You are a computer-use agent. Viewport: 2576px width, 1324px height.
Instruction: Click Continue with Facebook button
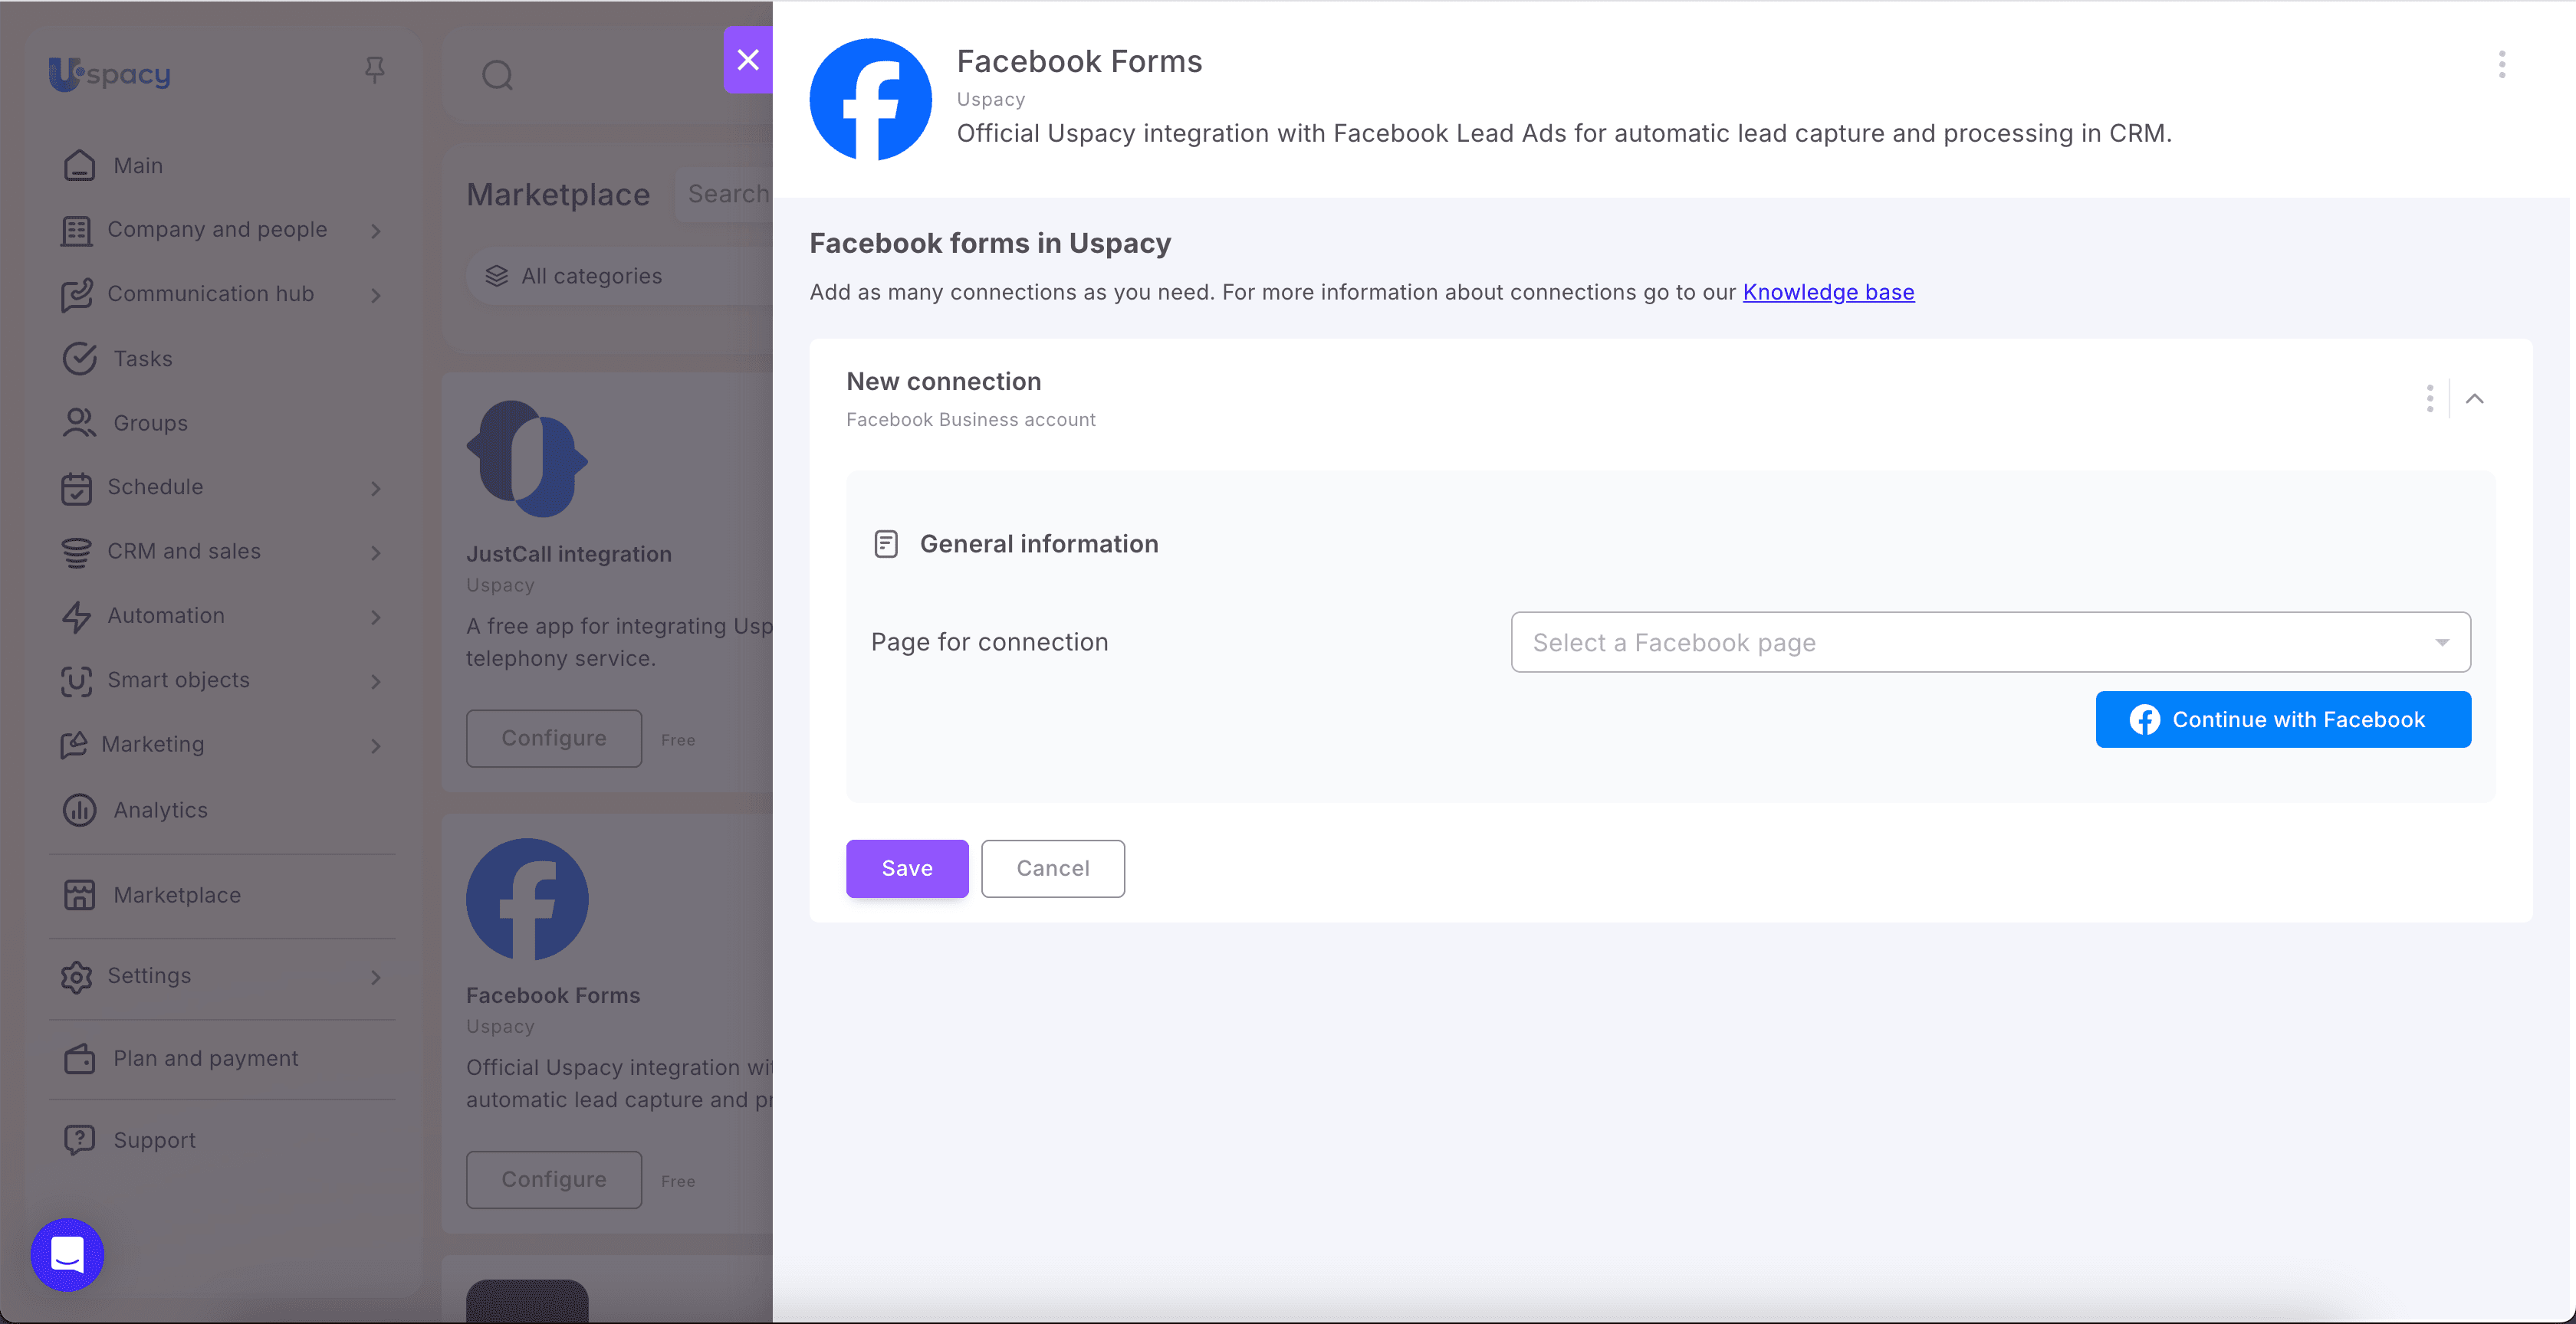[2283, 719]
